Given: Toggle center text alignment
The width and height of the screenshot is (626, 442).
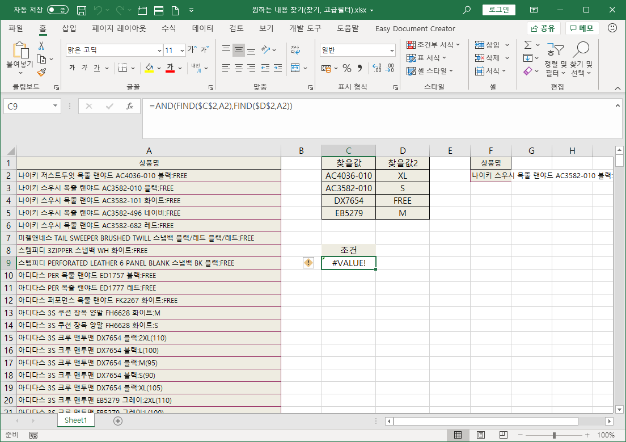Looking at the screenshot, I should point(239,68).
